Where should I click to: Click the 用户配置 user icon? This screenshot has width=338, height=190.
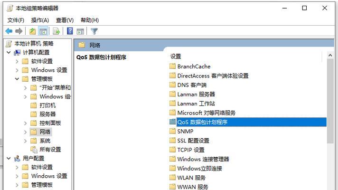pyautogui.click(x=17, y=159)
